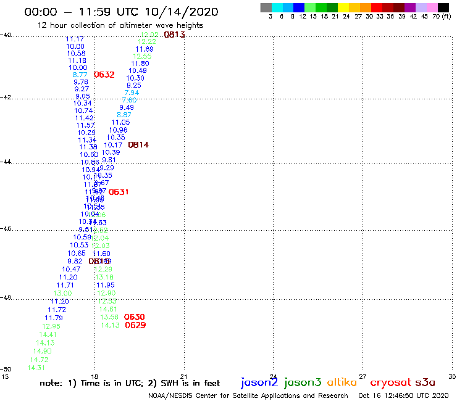Image resolution: width=457 pixels, height=401 pixels.
Task: Click the wave height value 9.27
Action: pyautogui.click(x=82, y=89)
